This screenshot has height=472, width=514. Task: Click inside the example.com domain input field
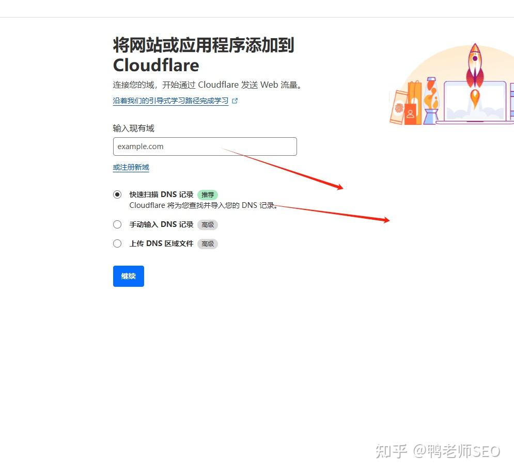tap(205, 147)
